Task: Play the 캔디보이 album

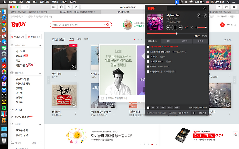Action: (74, 105)
